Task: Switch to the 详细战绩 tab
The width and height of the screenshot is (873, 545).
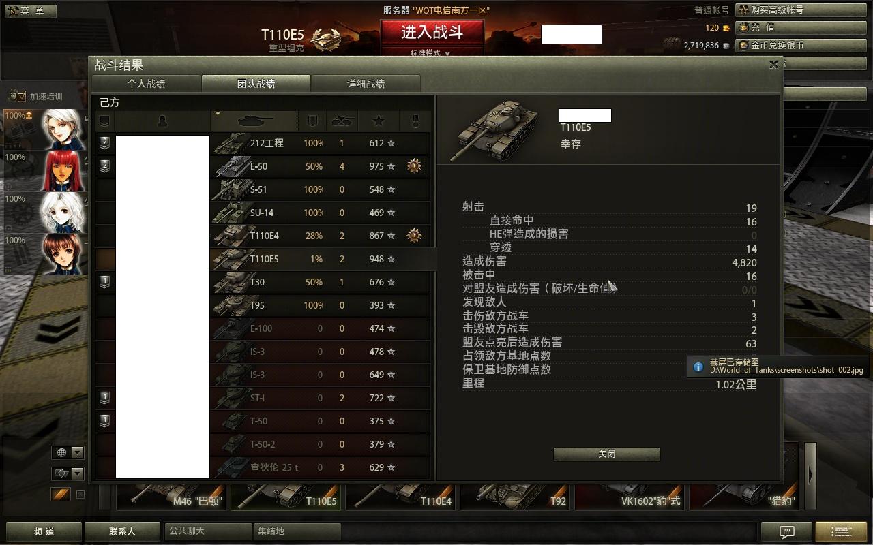Action: click(366, 84)
